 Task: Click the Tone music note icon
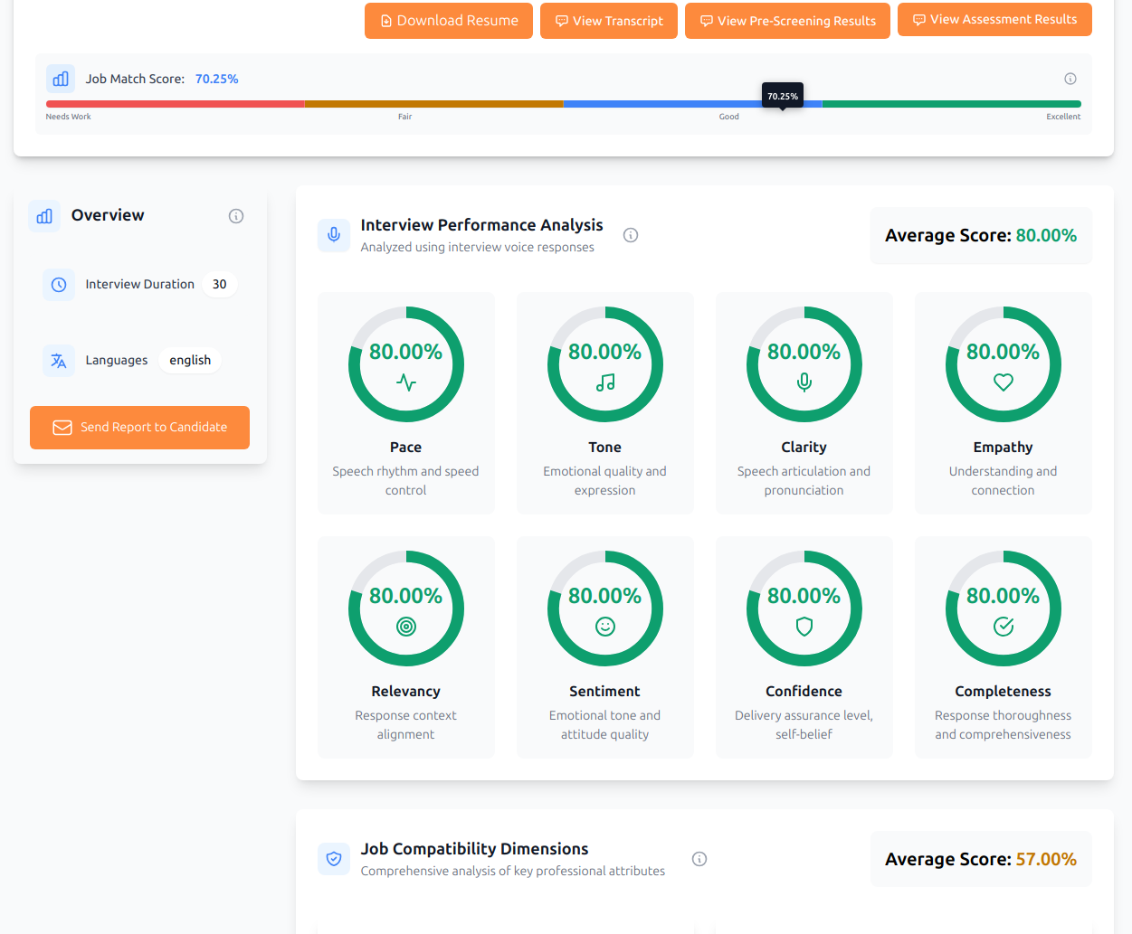(604, 382)
